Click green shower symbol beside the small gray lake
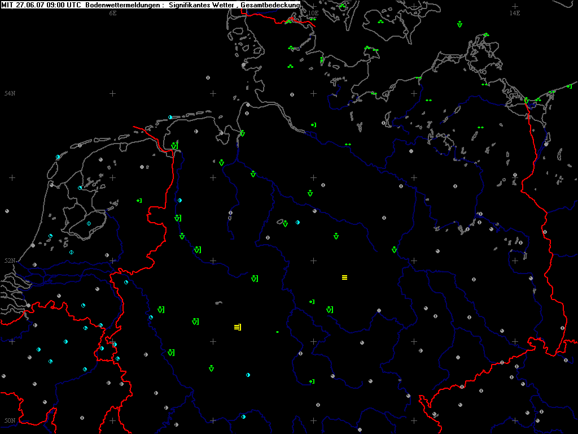This screenshot has width=578, height=434. [285, 224]
